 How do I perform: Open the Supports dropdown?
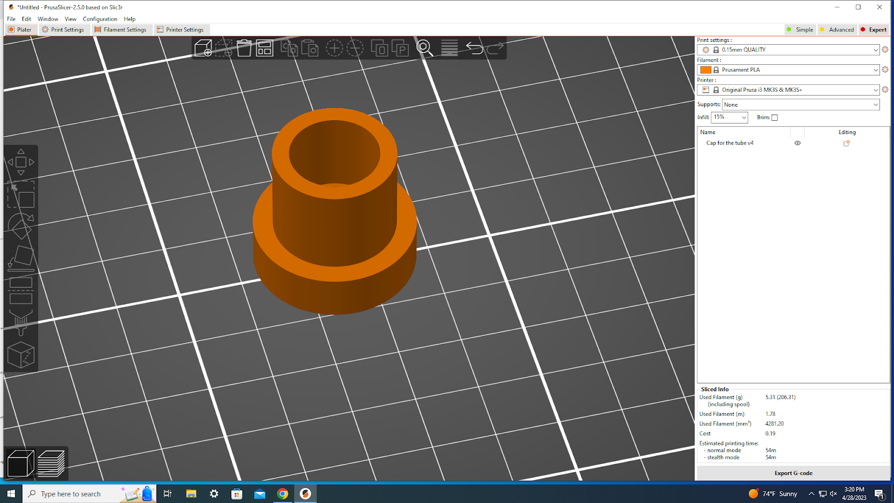pyautogui.click(x=801, y=105)
